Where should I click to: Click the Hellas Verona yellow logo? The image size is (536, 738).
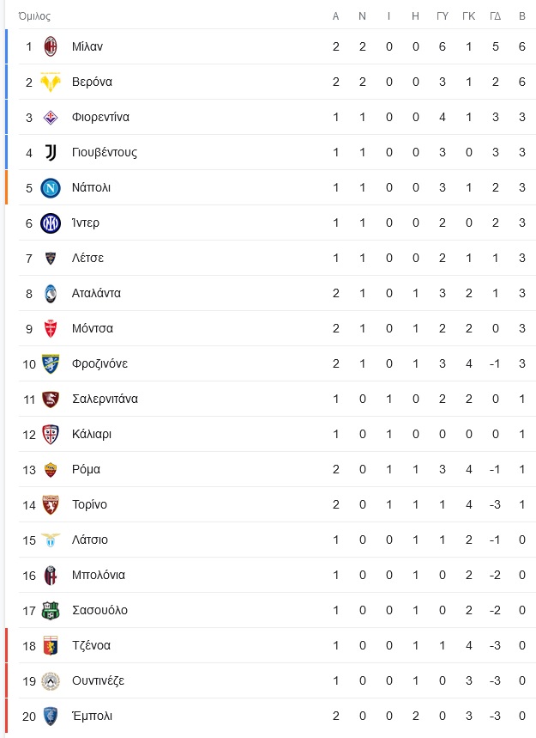(x=51, y=82)
